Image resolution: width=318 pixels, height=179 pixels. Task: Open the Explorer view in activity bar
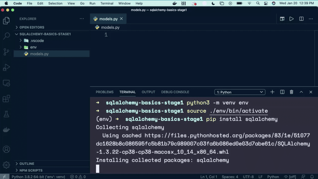point(6,21)
